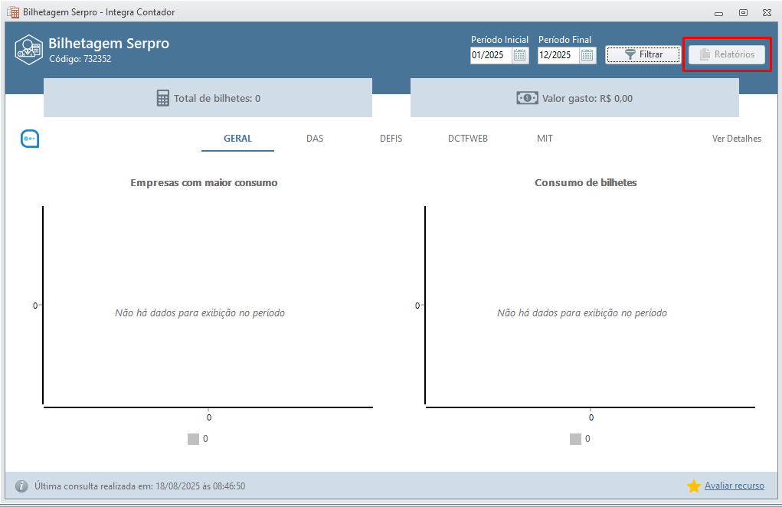Switch to the DEFIS tab
The image size is (782, 507).
[391, 139]
